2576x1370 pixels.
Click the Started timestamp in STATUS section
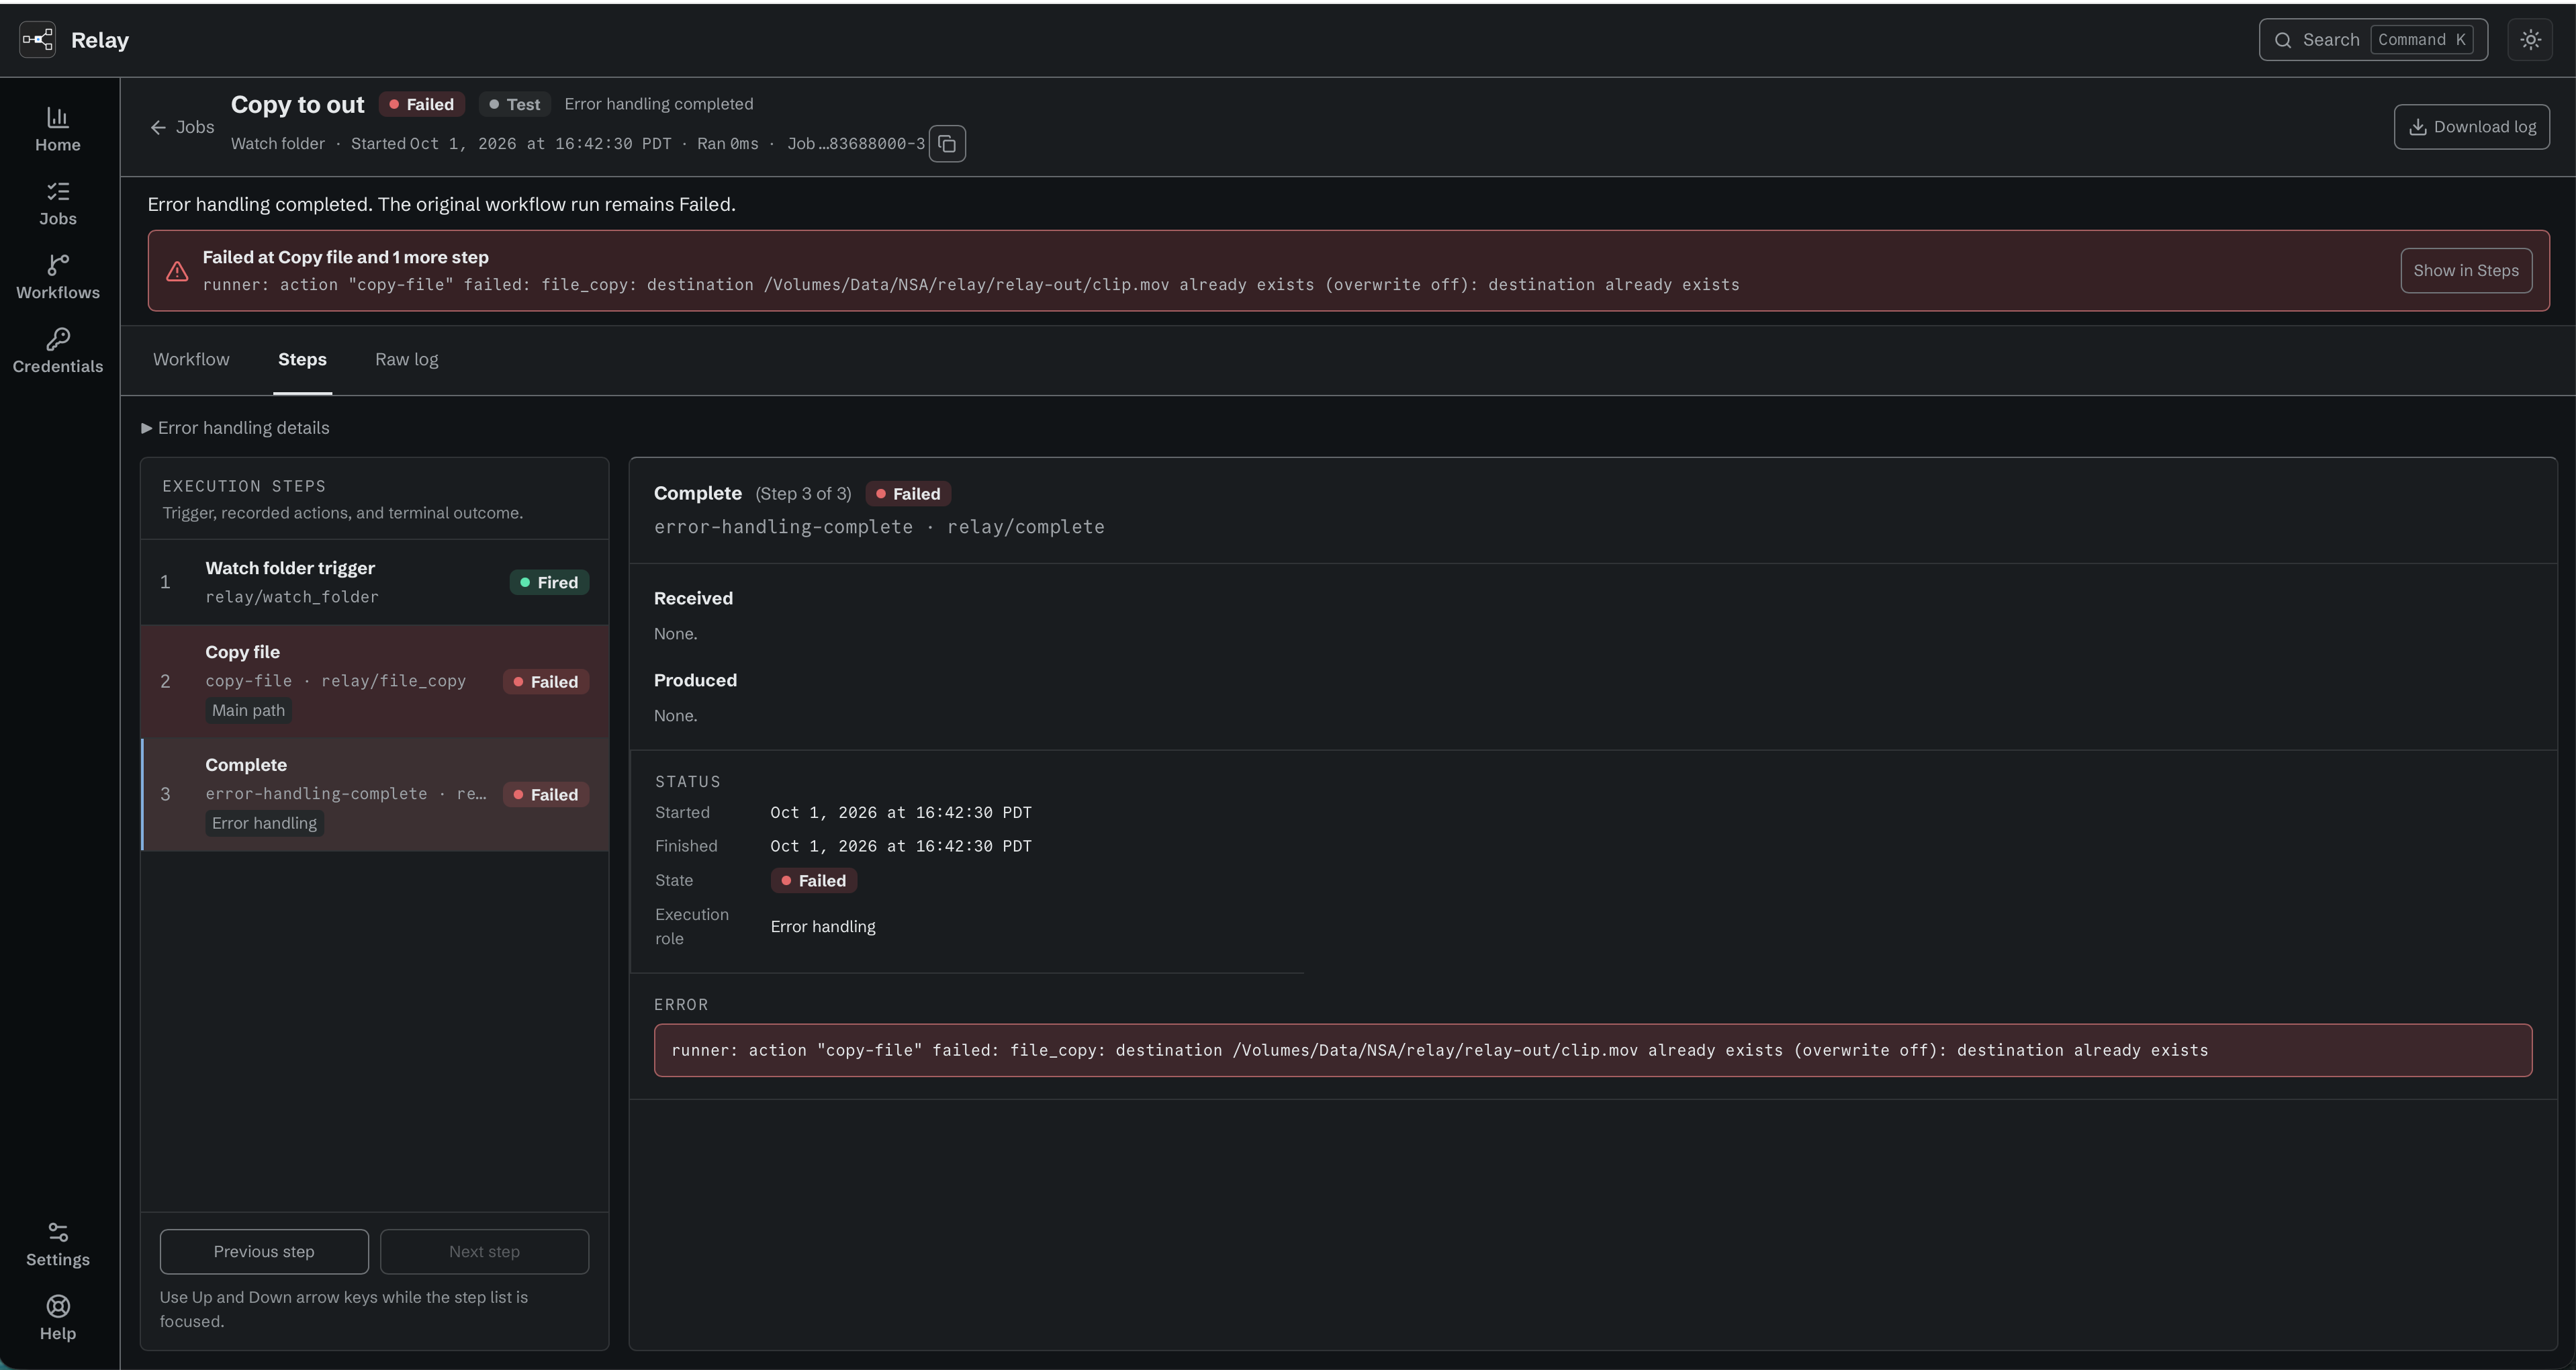pyautogui.click(x=900, y=813)
